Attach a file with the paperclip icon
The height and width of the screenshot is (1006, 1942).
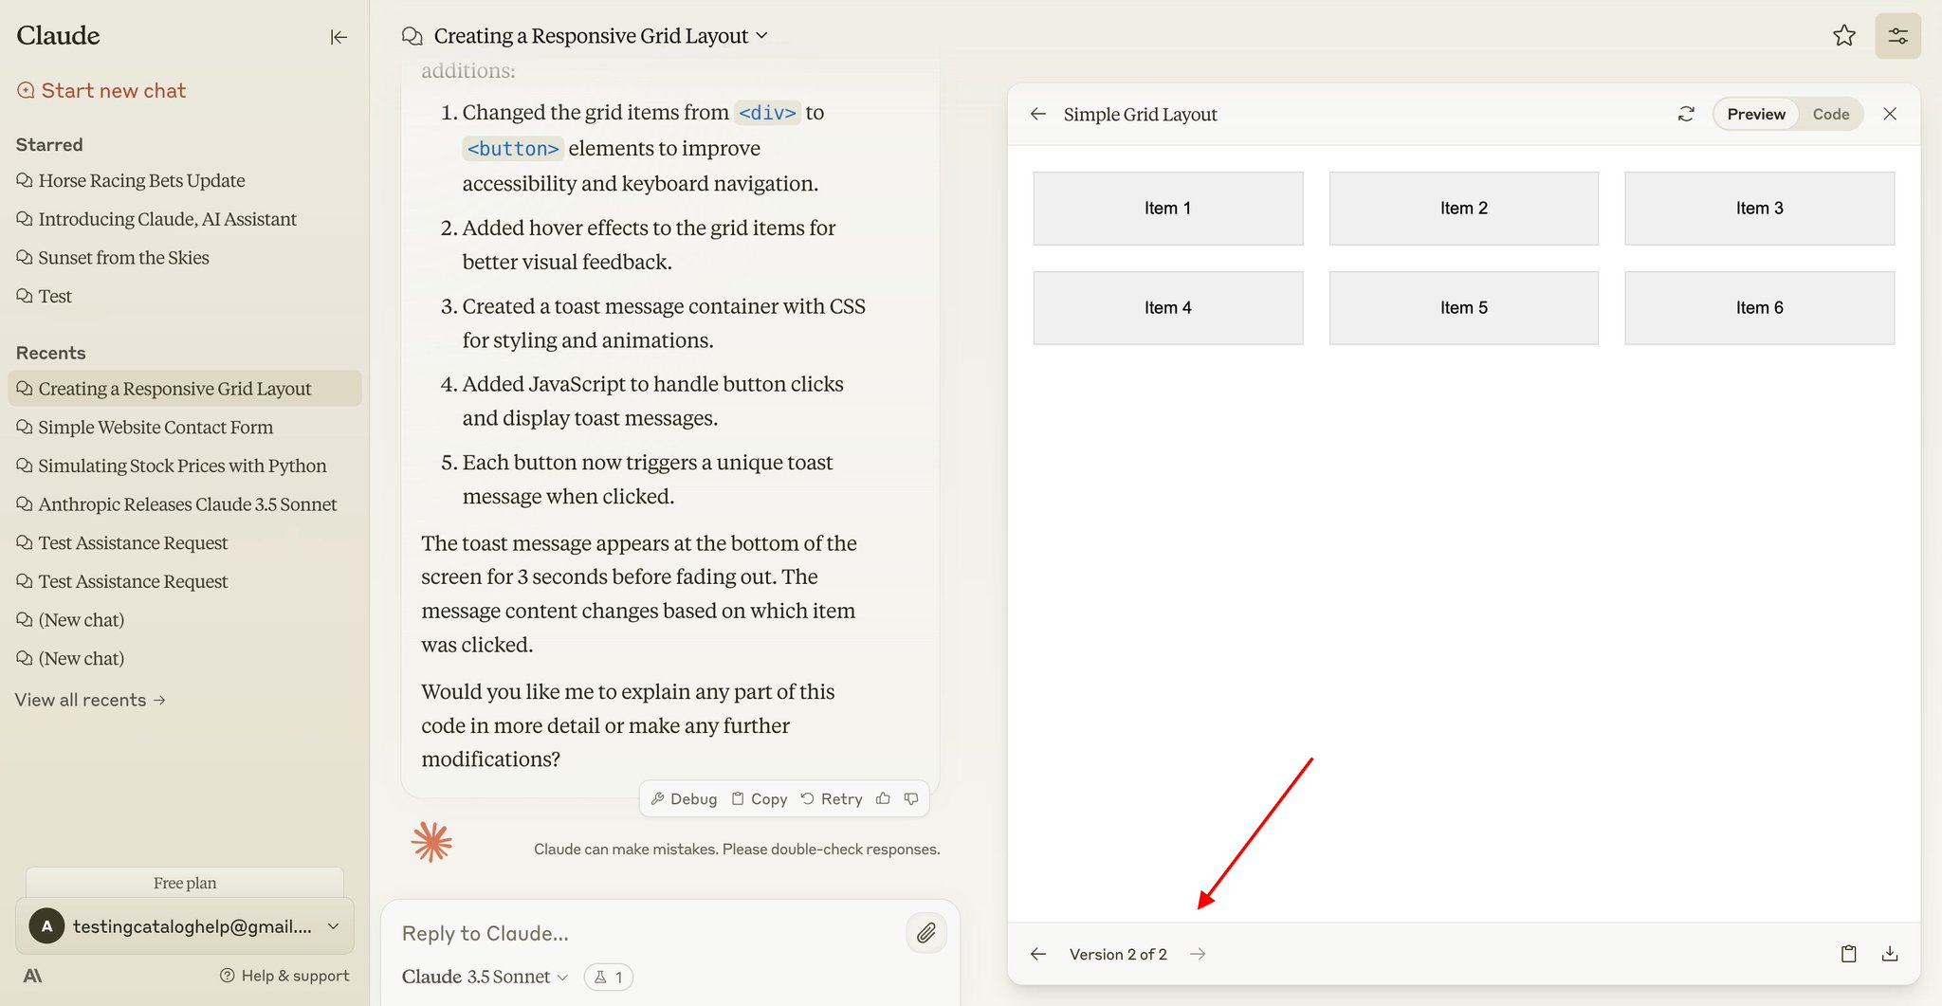point(926,933)
